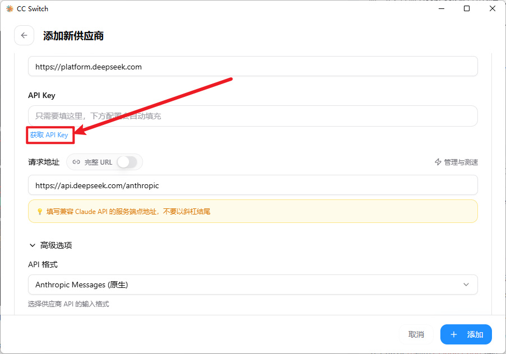Click the link icon beside 完整 URL
Viewport: 506px width, 354px height.
click(x=76, y=162)
